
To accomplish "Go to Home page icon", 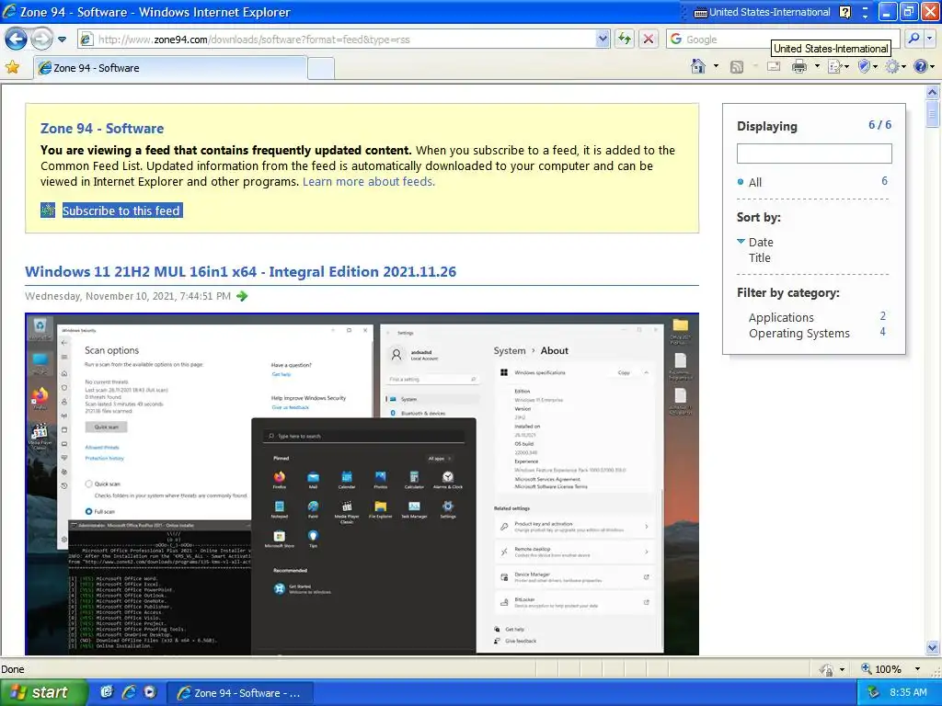I will [698, 66].
